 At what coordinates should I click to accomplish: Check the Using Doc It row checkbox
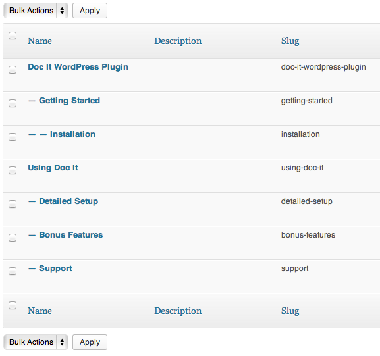(x=13, y=170)
